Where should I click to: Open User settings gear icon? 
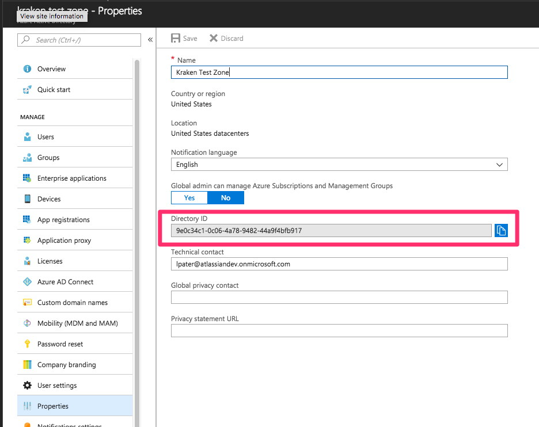27,386
